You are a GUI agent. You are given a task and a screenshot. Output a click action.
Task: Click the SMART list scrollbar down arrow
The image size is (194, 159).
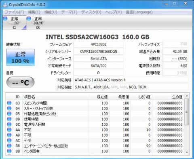click(187, 152)
